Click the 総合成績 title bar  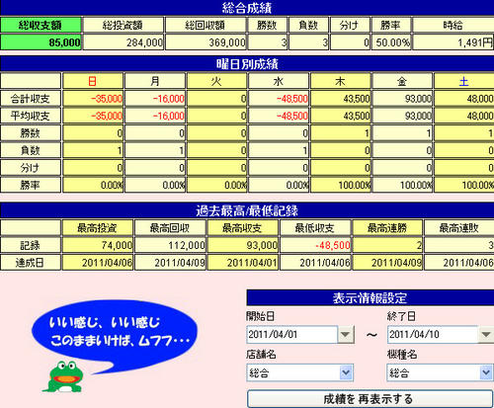point(247,8)
